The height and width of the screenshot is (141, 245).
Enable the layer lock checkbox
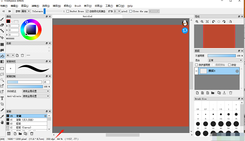coord(229,65)
